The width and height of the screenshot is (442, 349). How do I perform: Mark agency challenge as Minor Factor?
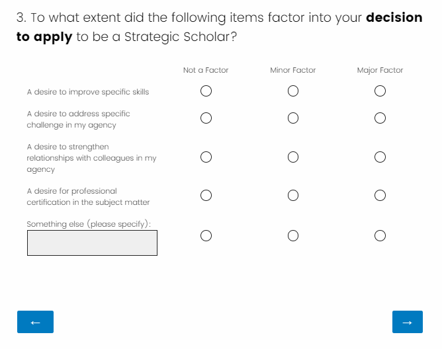293,118
